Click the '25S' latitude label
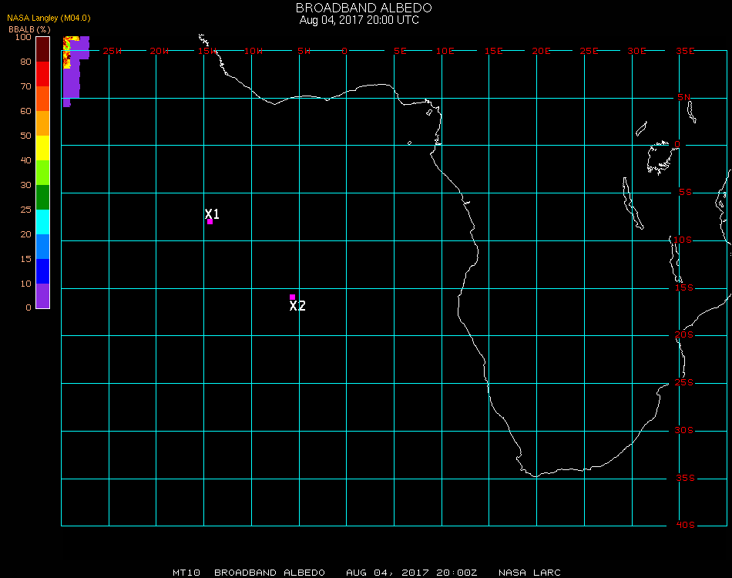The width and height of the screenshot is (732, 578). 684,382
